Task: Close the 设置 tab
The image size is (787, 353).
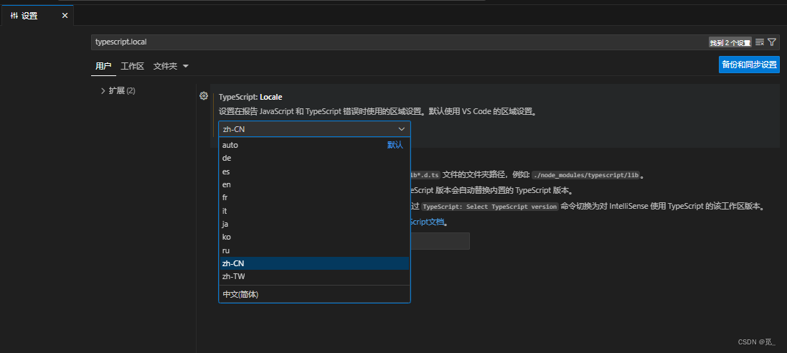Action: point(65,16)
